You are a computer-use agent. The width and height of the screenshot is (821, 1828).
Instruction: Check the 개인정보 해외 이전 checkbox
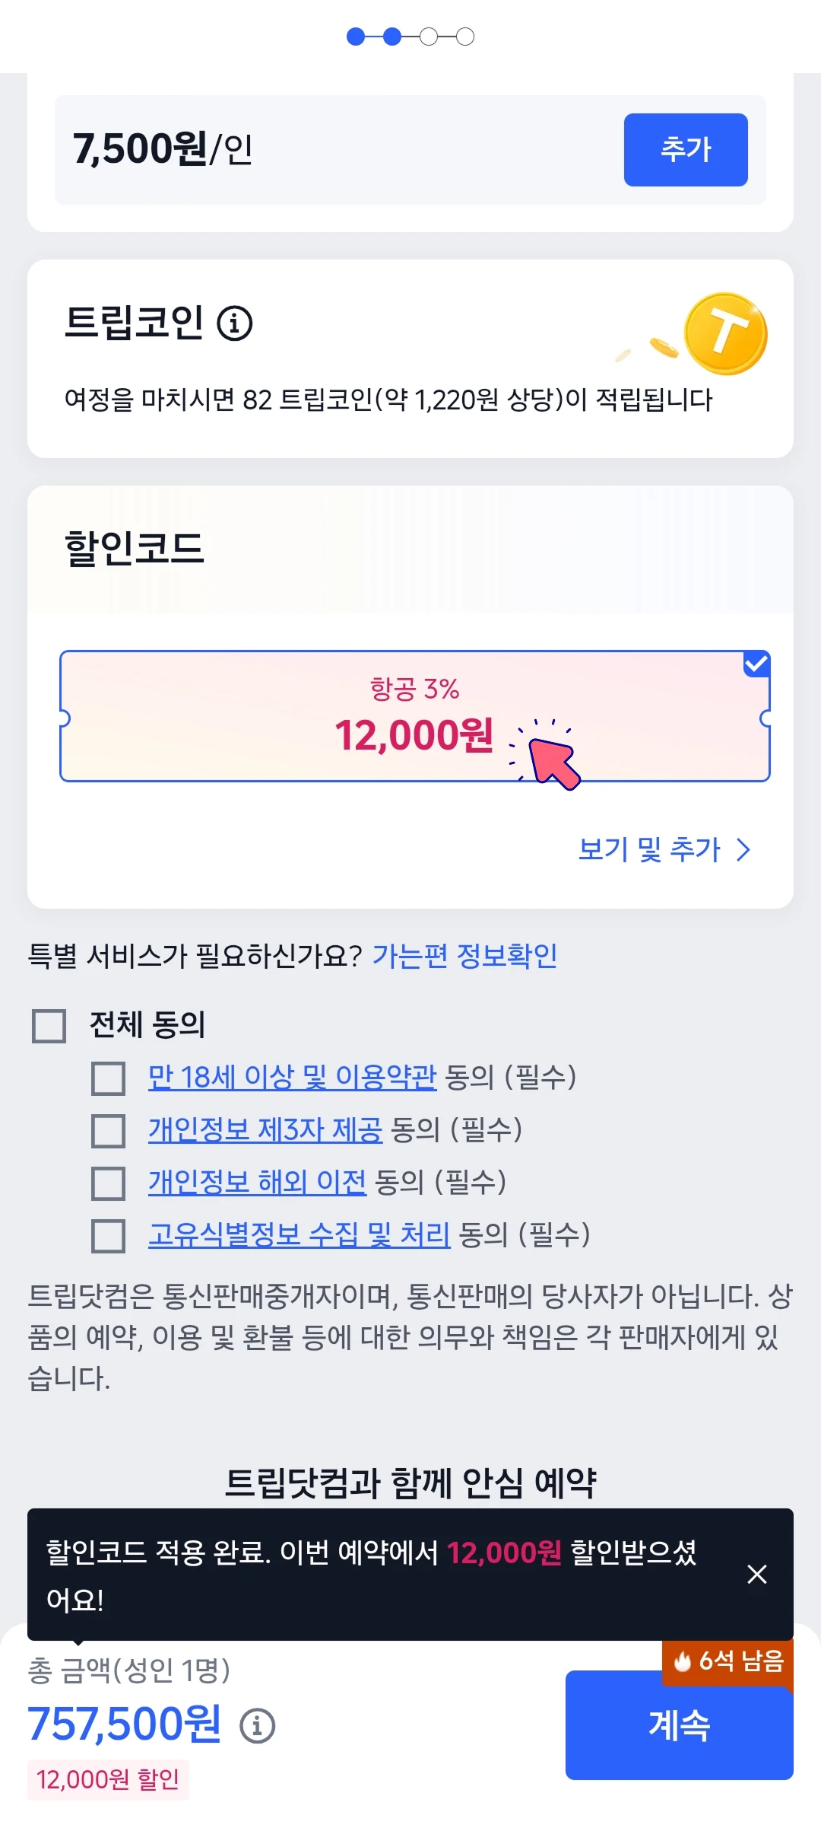pyautogui.click(x=108, y=1183)
